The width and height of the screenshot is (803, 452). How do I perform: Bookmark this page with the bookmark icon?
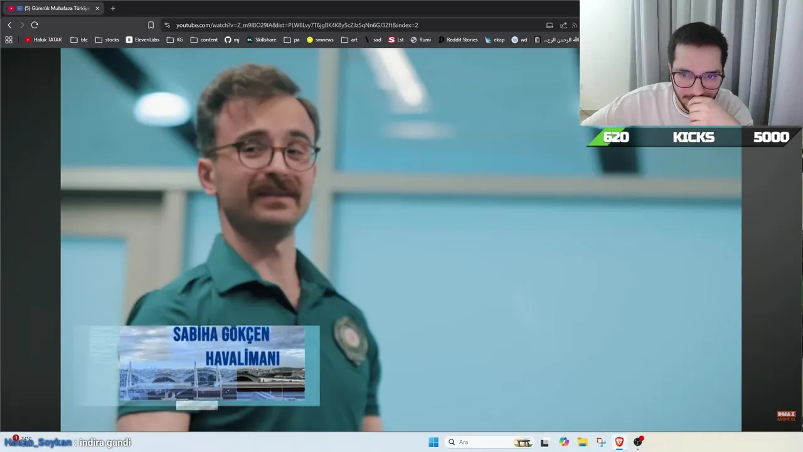pyautogui.click(x=151, y=25)
